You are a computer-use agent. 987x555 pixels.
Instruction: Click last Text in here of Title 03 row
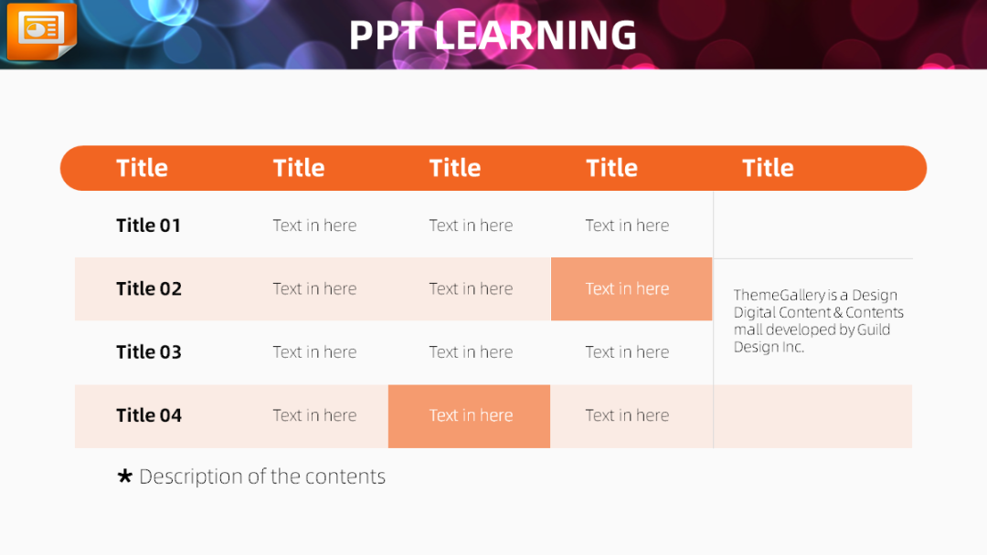627,352
